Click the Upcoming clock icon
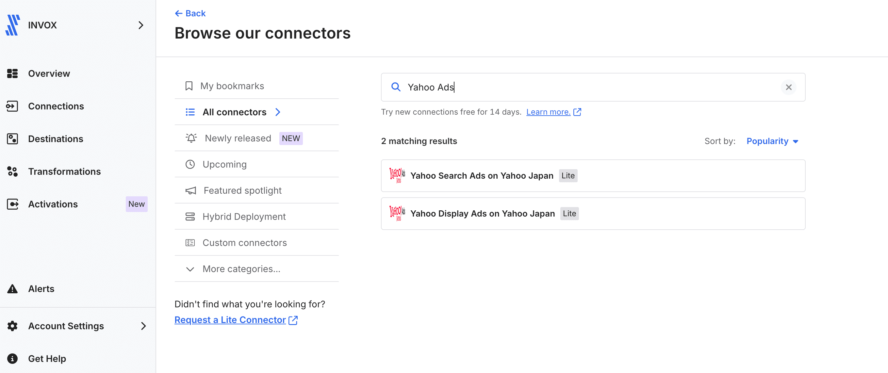 (190, 164)
